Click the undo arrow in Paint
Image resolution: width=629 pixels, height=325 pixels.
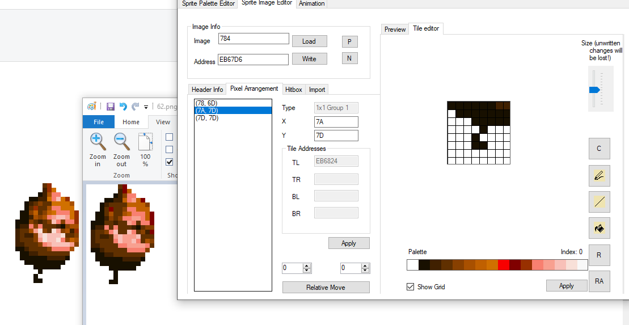click(x=123, y=107)
